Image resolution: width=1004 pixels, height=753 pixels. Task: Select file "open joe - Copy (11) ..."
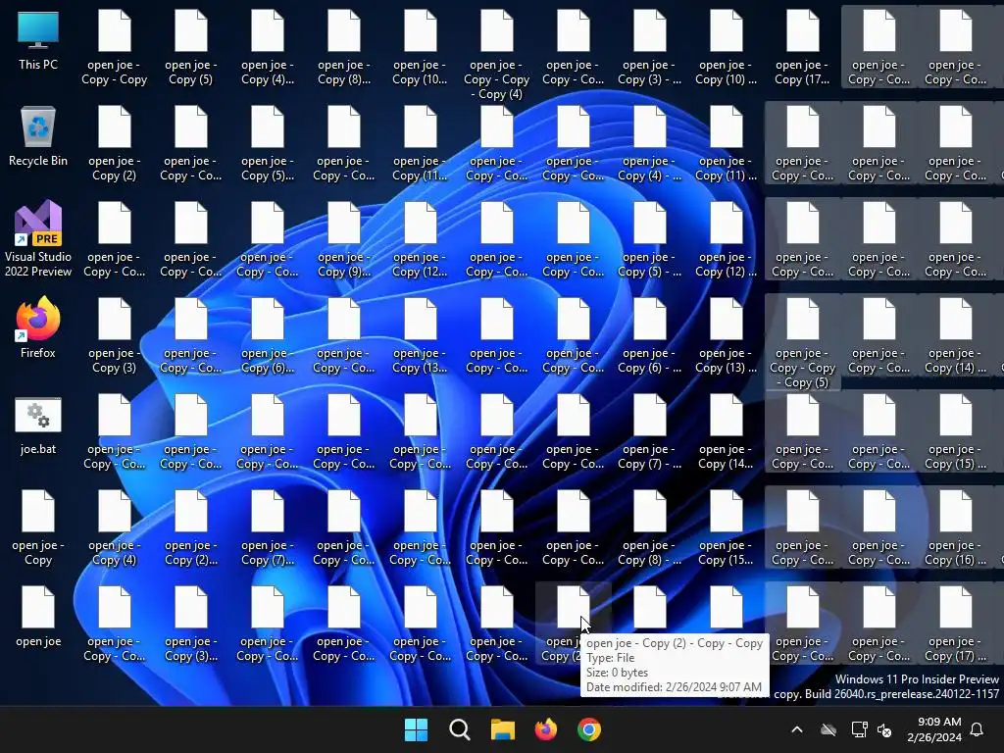(x=727, y=143)
